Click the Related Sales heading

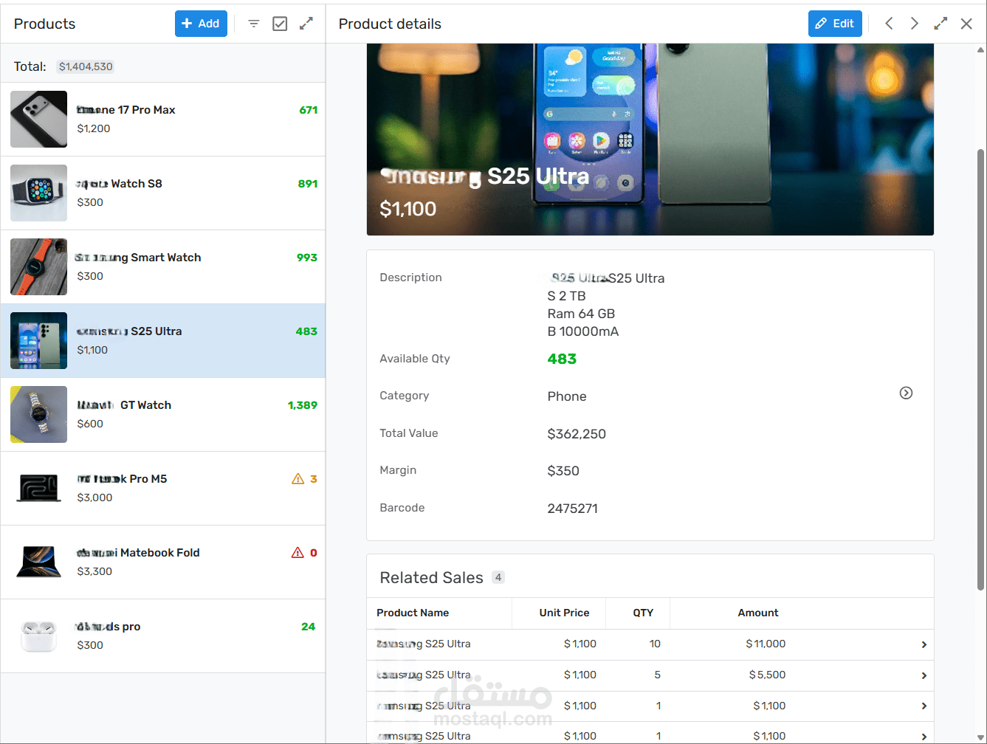tap(431, 577)
